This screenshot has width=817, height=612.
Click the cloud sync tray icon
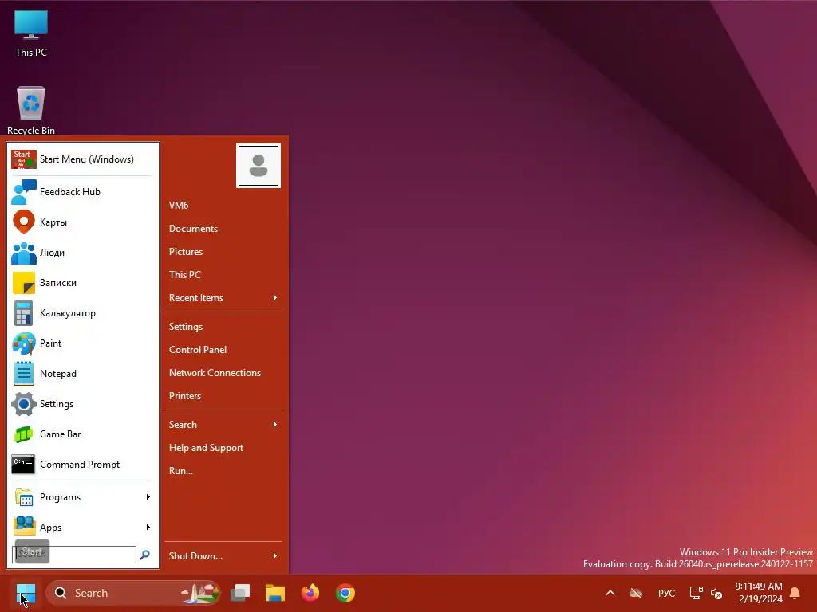(x=636, y=593)
